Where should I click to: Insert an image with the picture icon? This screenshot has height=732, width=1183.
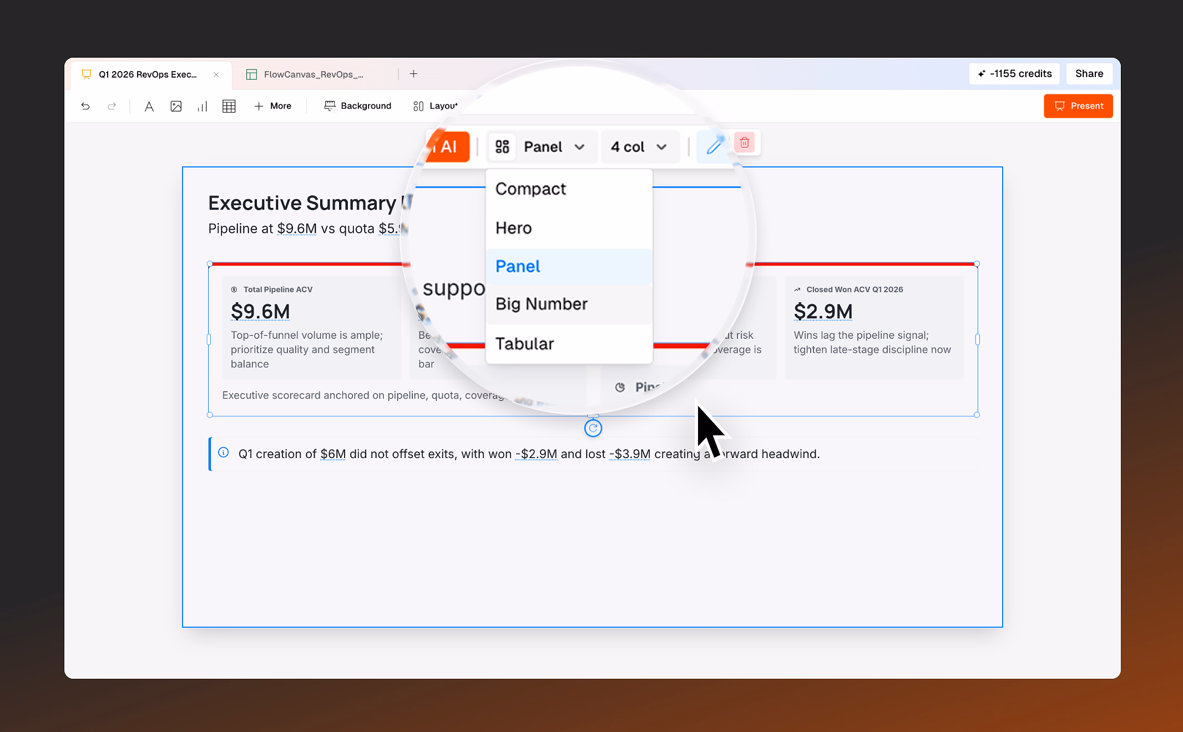pos(176,106)
